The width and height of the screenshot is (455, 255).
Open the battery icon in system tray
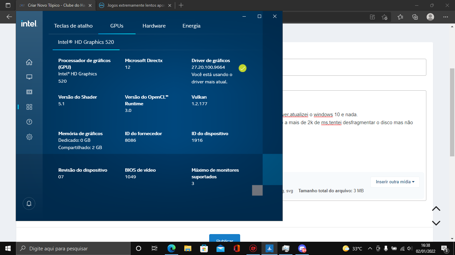(x=394, y=248)
